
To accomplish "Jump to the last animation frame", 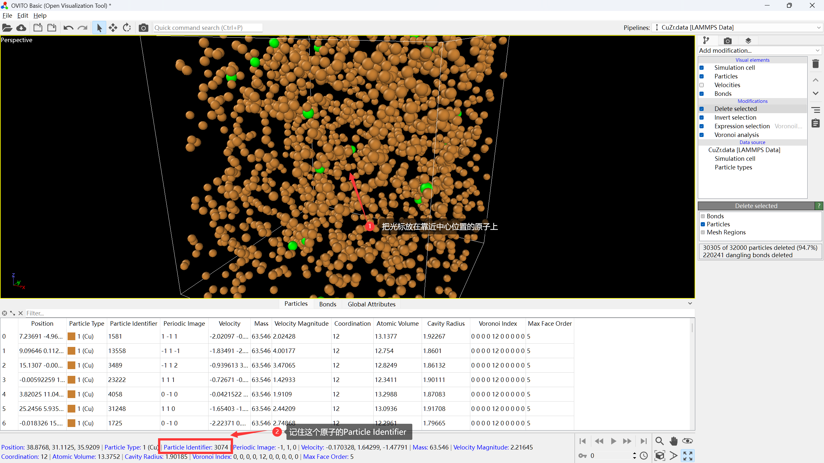I will 643,441.
